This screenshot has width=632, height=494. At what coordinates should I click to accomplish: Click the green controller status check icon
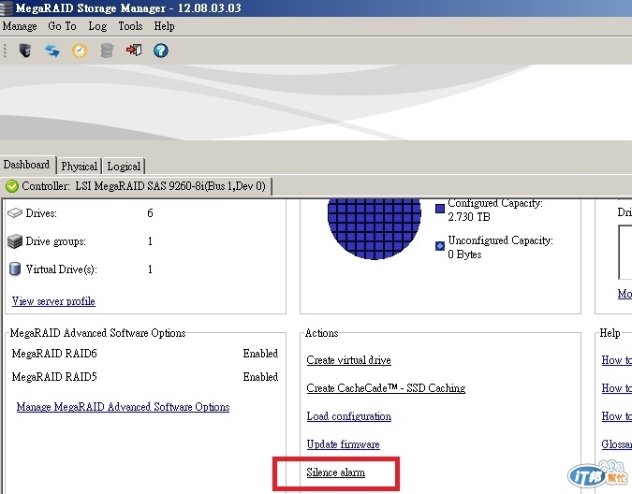[12, 186]
